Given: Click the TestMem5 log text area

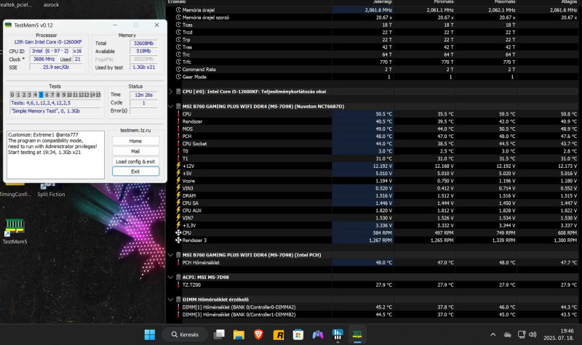Looking at the screenshot, I should (x=56, y=155).
